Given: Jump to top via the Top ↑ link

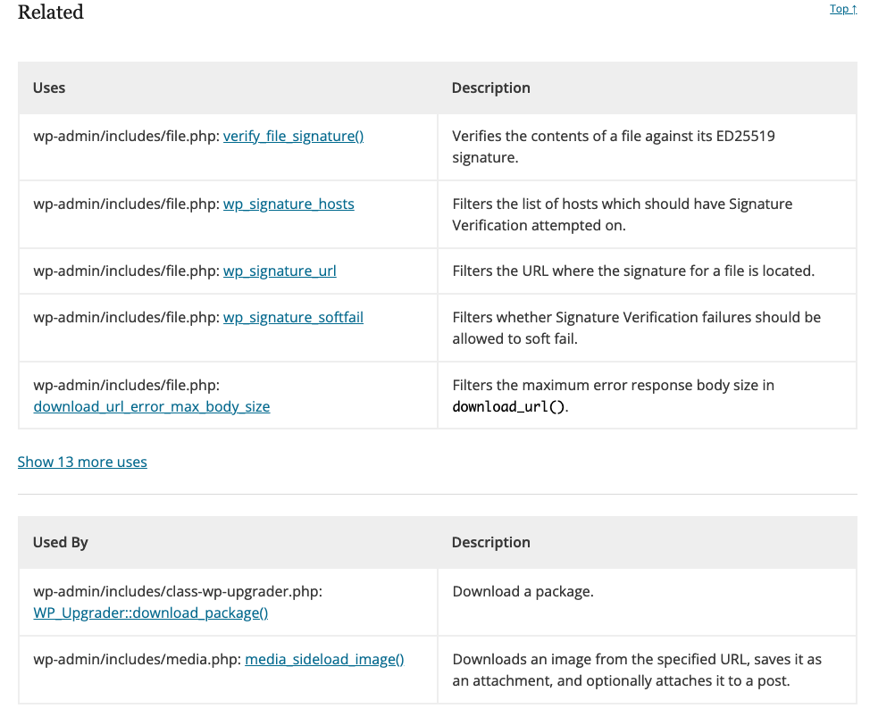Looking at the screenshot, I should (842, 9).
